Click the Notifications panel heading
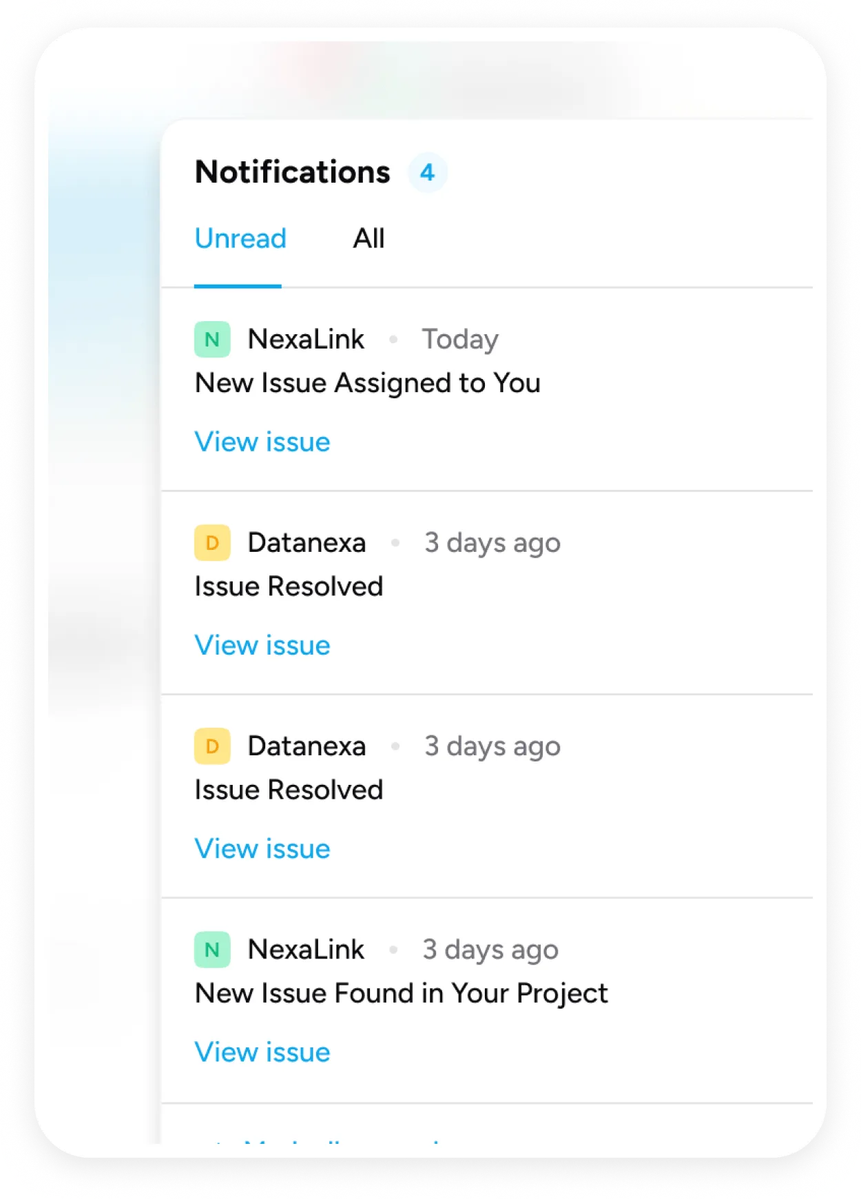 coord(292,172)
